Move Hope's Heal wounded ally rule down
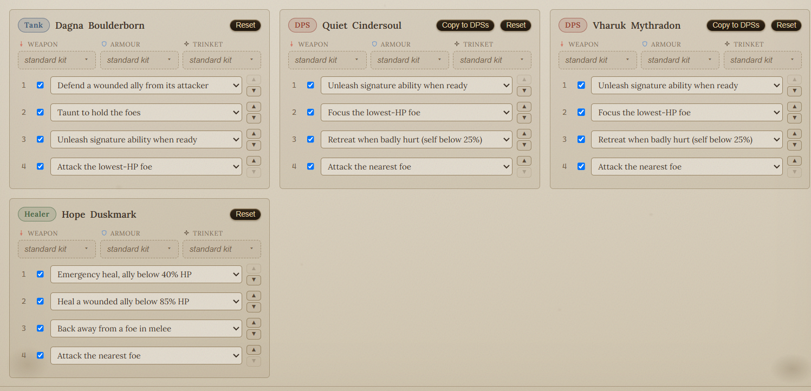The image size is (811, 391). pyautogui.click(x=254, y=307)
